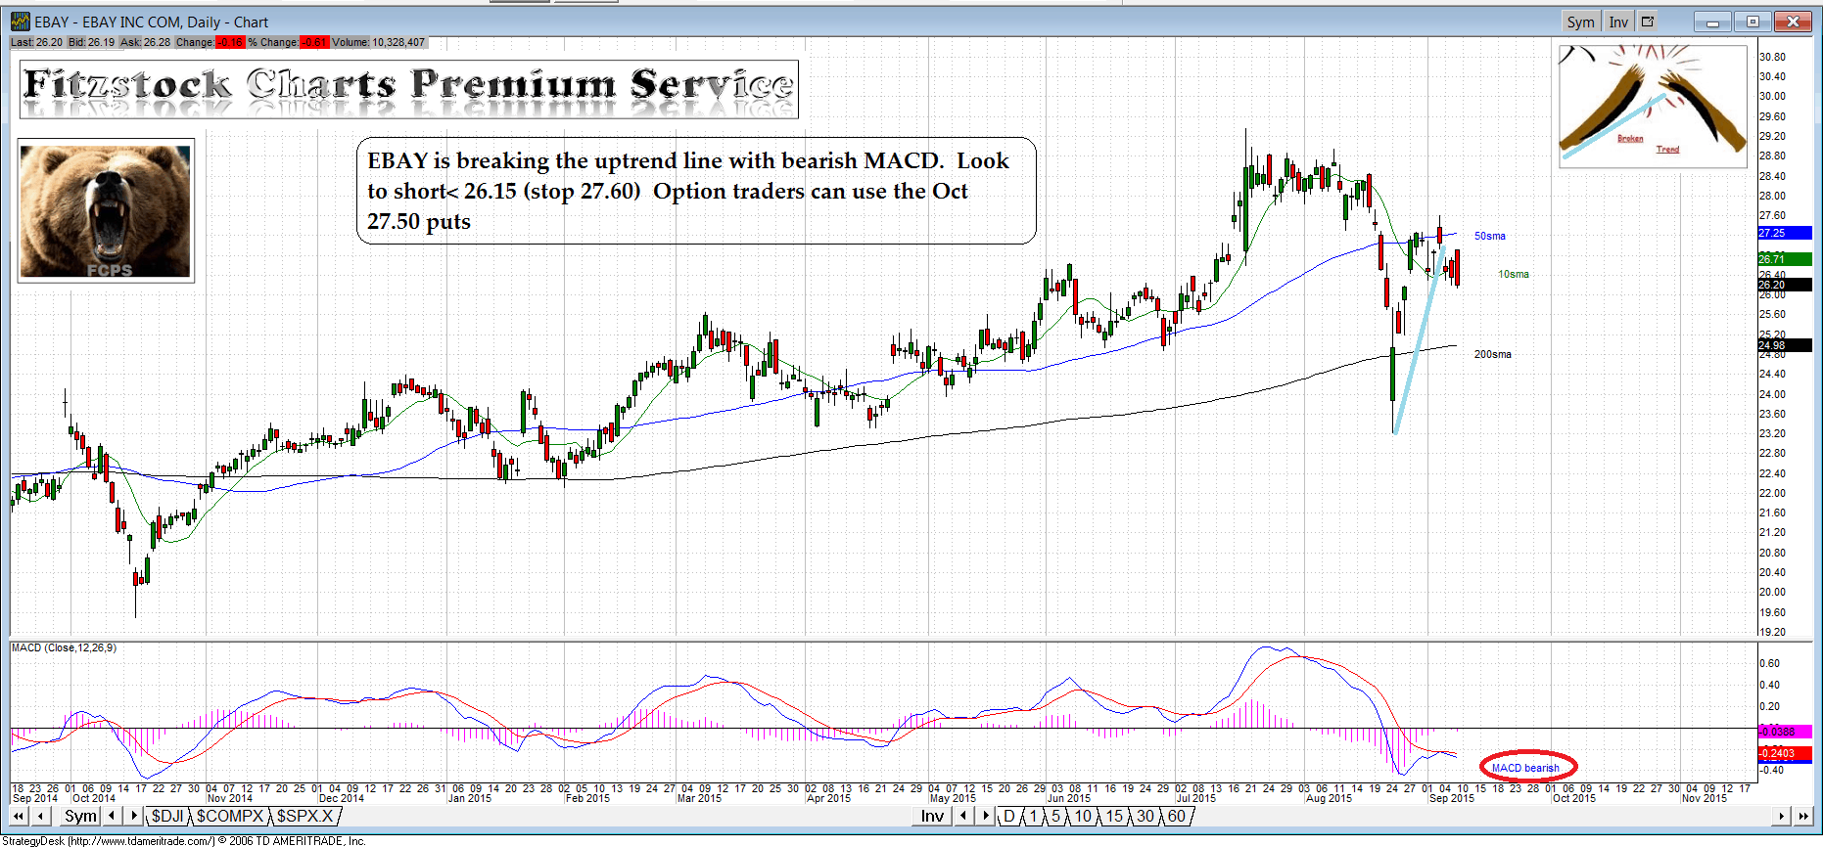Click the Sym button at bottom left
1823x847 pixels.
(80, 817)
